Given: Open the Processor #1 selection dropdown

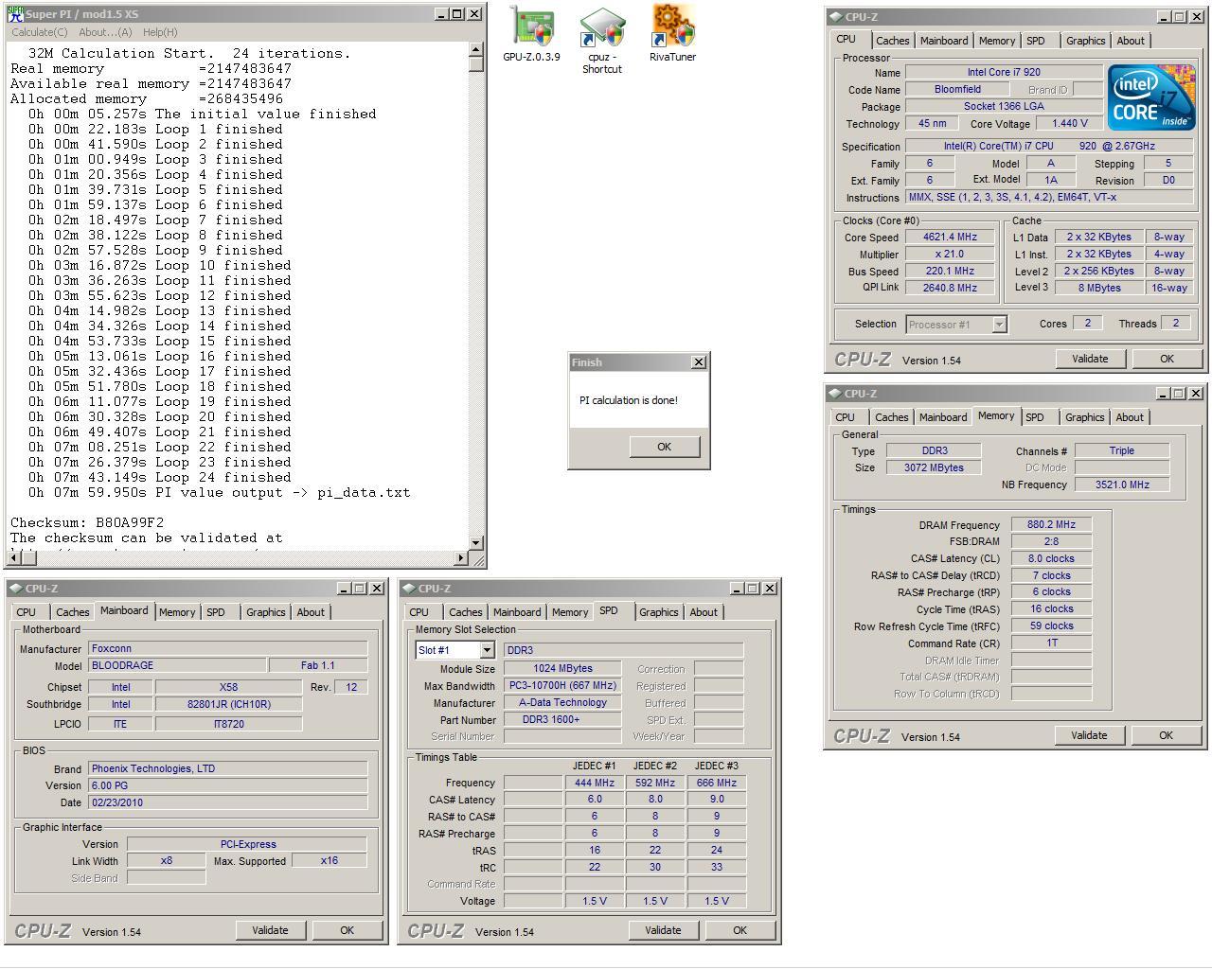Looking at the screenshot, I should pyautogui.click(x=998, y=325).
